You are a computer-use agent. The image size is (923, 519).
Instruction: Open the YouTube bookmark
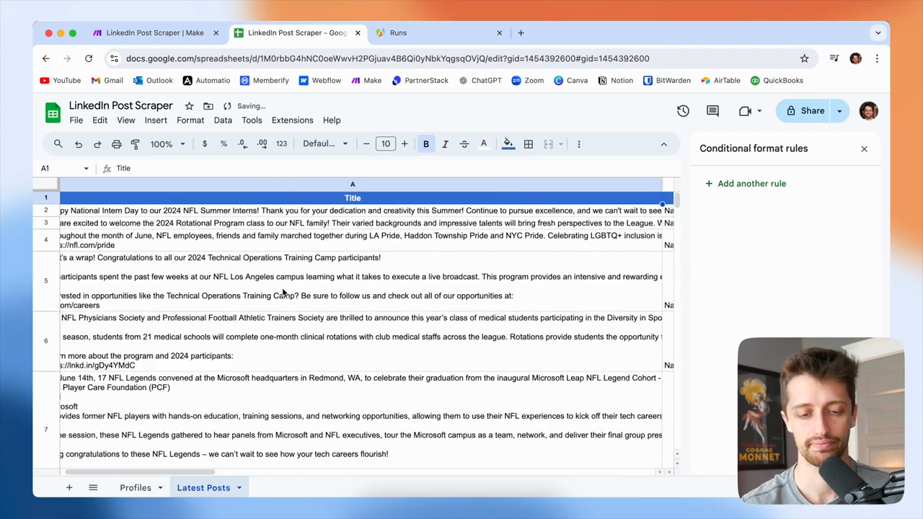(x=61, y=81)
